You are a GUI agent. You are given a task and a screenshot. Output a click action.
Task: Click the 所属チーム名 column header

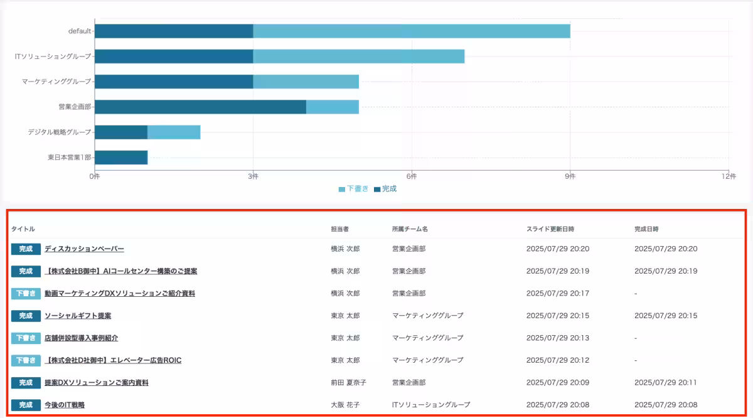tap(410, 228)
